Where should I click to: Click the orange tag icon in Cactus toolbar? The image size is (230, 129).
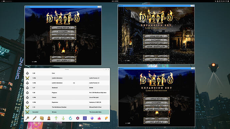[106, 118]
